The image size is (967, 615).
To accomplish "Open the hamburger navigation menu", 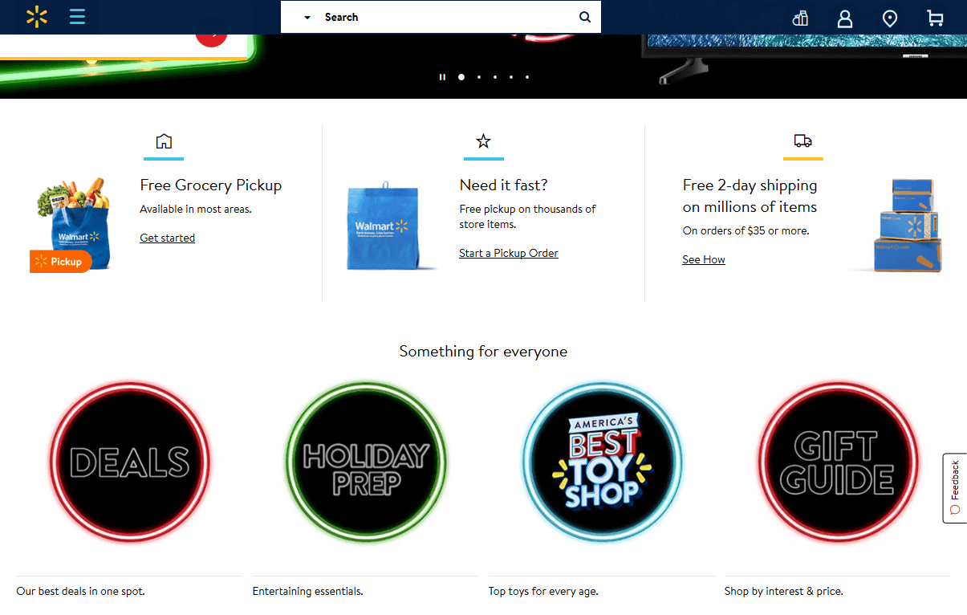I will coord(77,17).
